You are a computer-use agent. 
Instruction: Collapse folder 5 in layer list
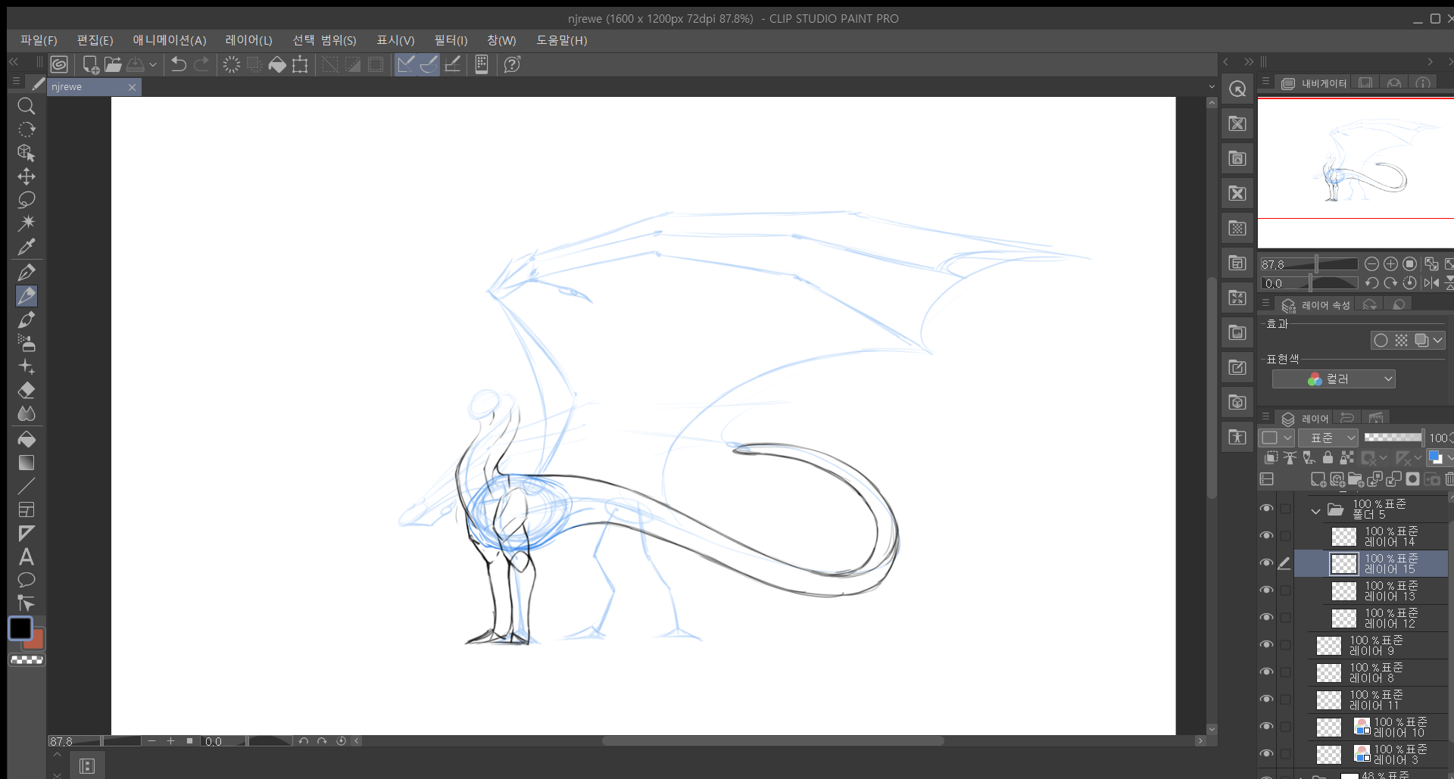(x=1315, y=511)
